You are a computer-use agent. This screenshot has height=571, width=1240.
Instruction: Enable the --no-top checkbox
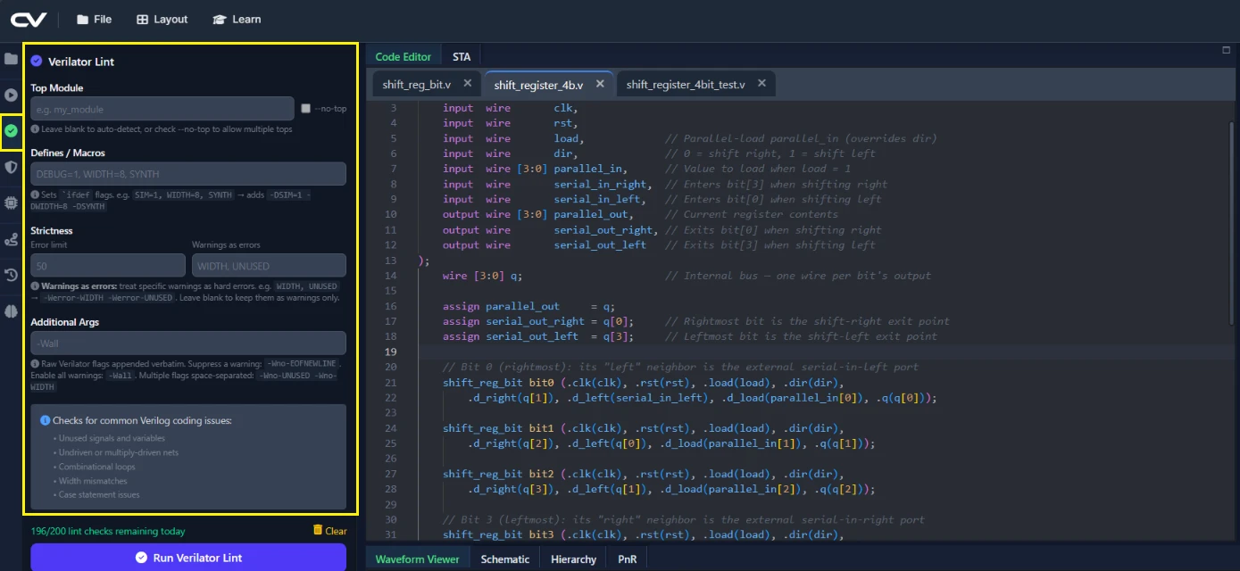pos(306,109)
